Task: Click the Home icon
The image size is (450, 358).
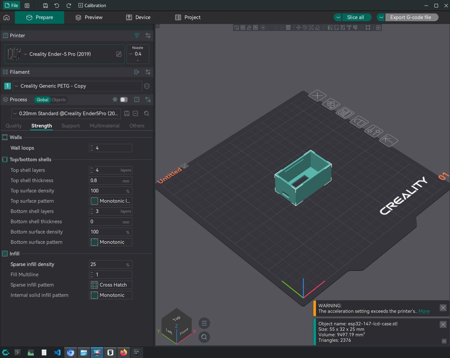Action: coord(6,17)
